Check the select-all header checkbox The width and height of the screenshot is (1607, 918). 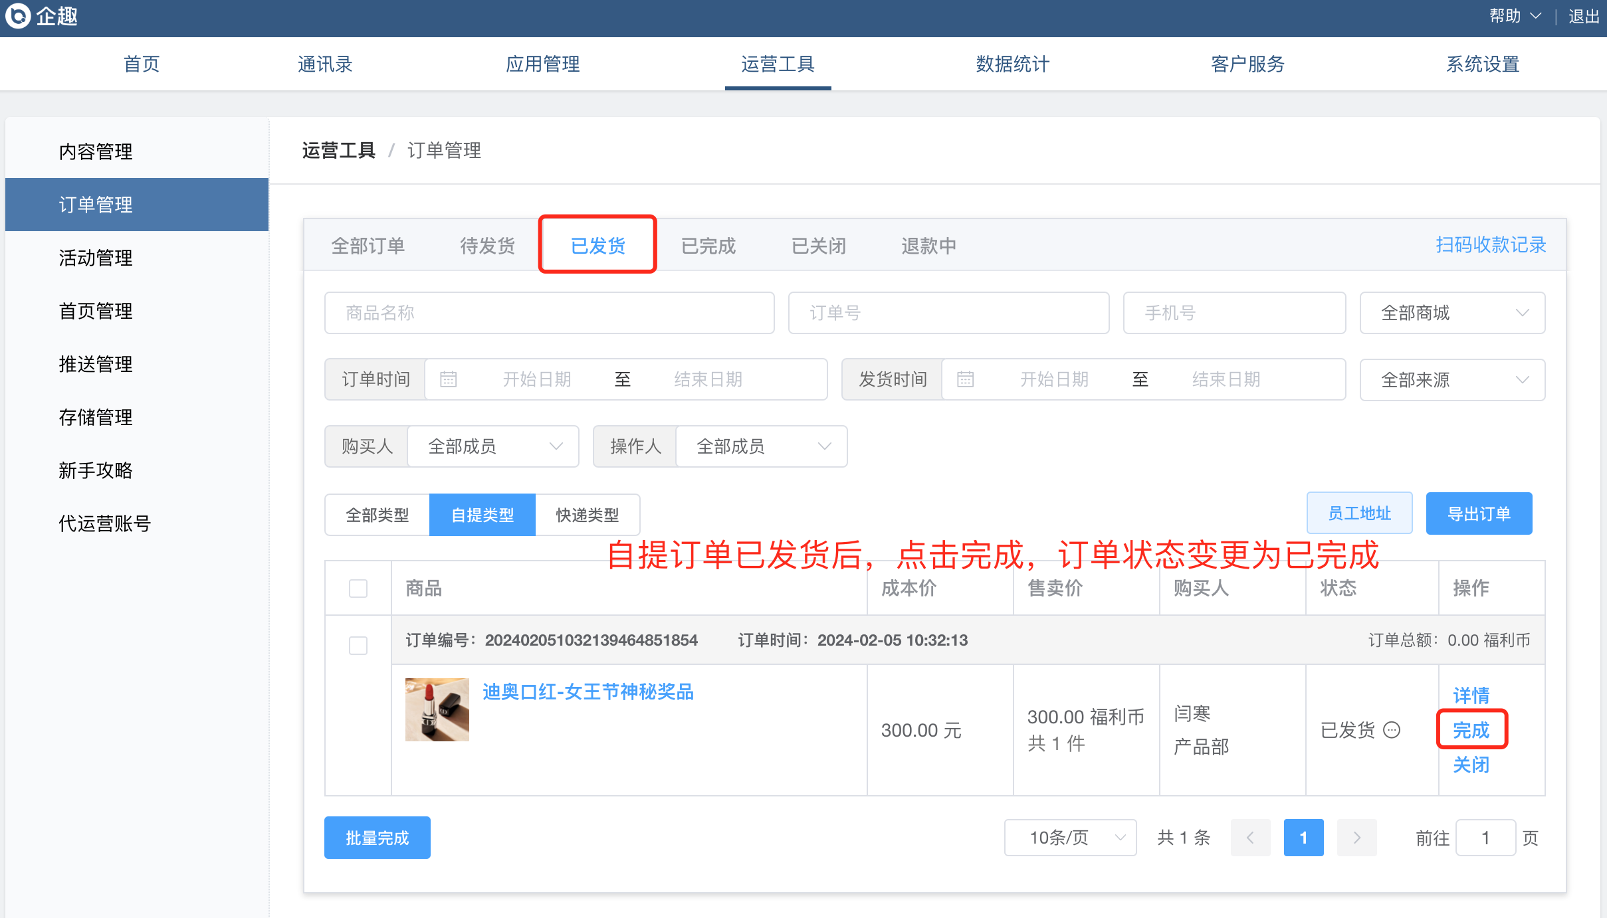pyautogui.click(x=358, y=589)
